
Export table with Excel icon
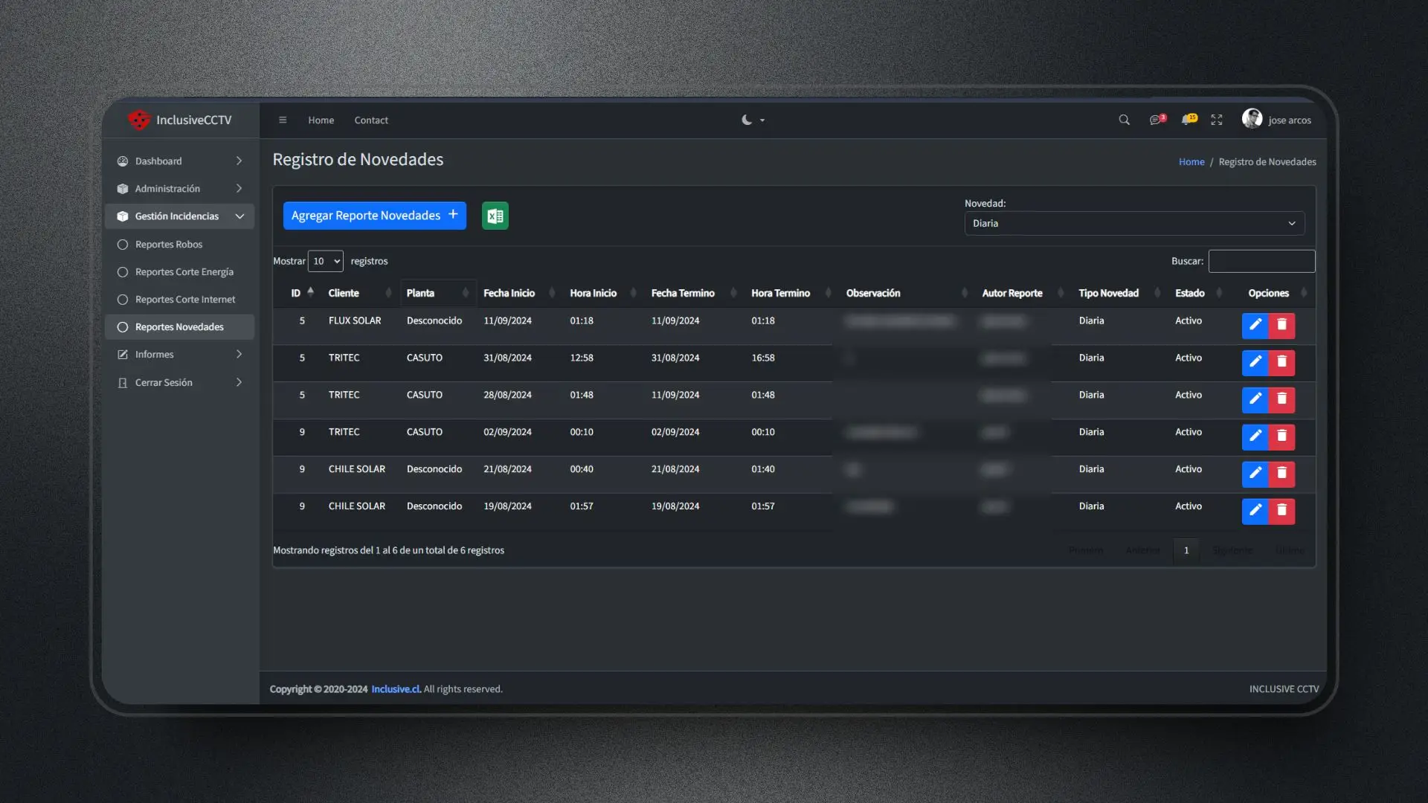pyautogui.click(x=495, y=216)
